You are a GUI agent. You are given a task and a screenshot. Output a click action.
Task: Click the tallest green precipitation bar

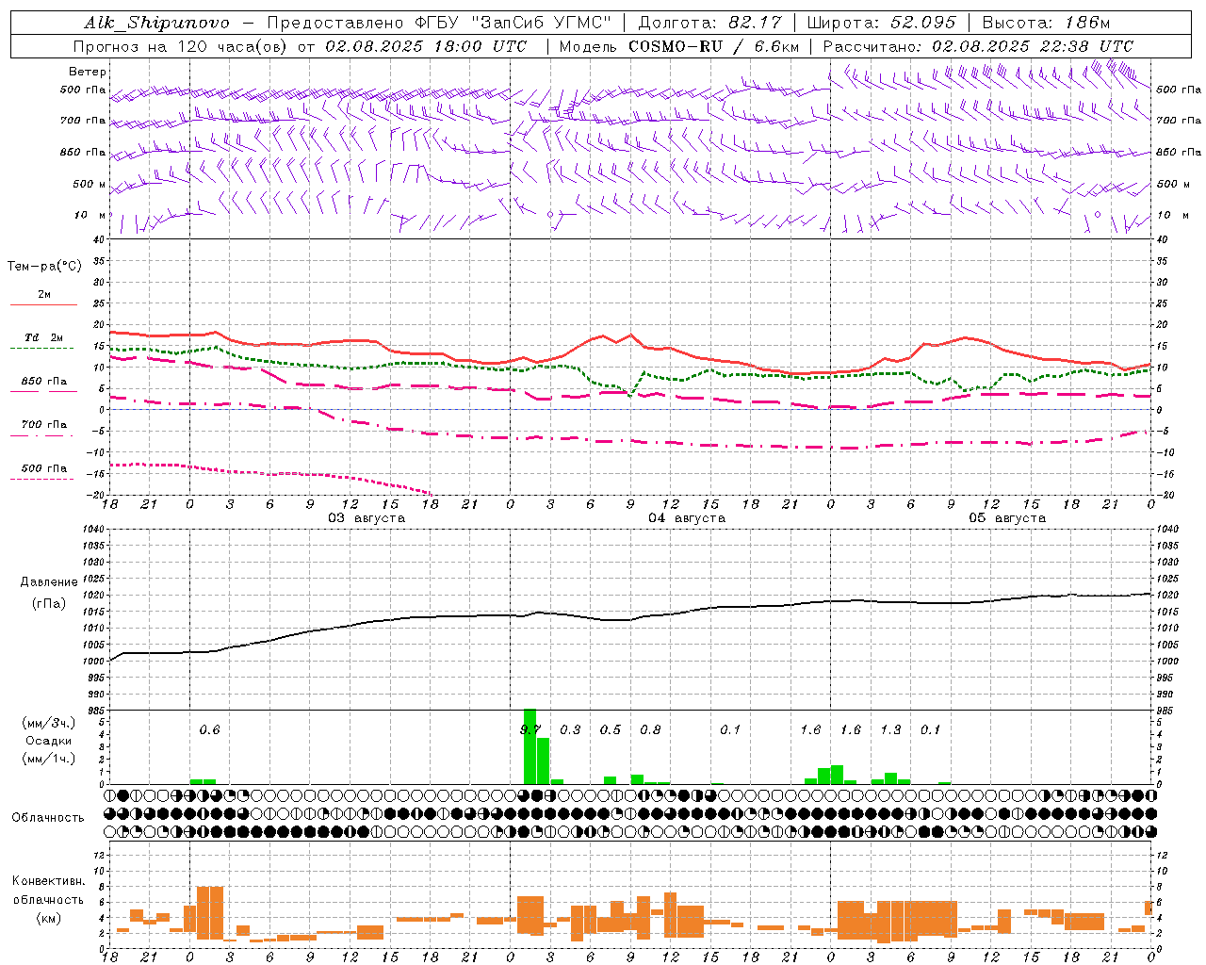point(530,746)
